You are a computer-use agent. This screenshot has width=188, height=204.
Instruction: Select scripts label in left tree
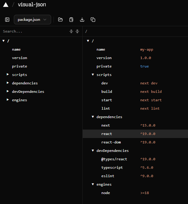point(20,75)
